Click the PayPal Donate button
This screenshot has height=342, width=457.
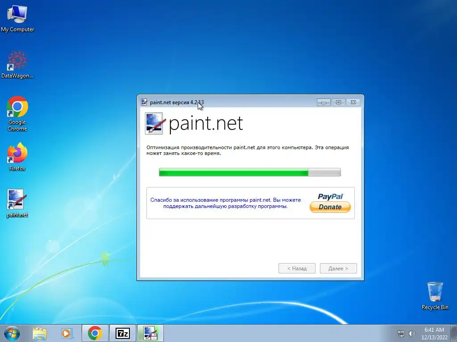330,203
